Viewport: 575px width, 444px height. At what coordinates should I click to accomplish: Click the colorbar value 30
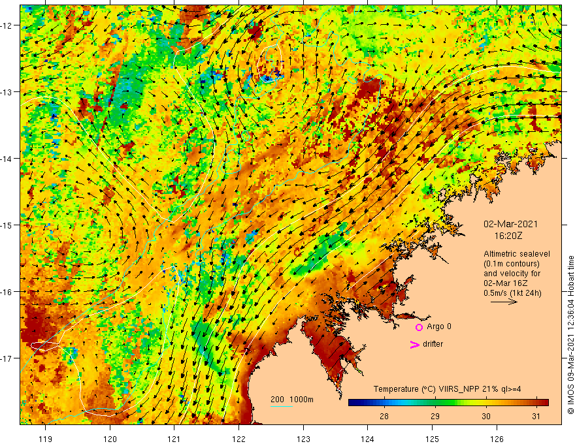[486, 416]
